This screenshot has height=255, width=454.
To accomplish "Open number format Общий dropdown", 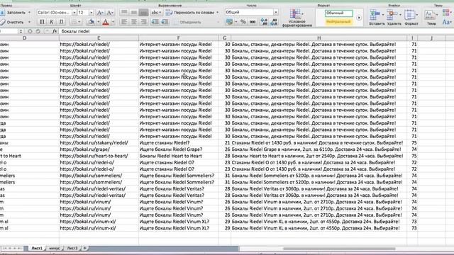I will click(276, 12).
